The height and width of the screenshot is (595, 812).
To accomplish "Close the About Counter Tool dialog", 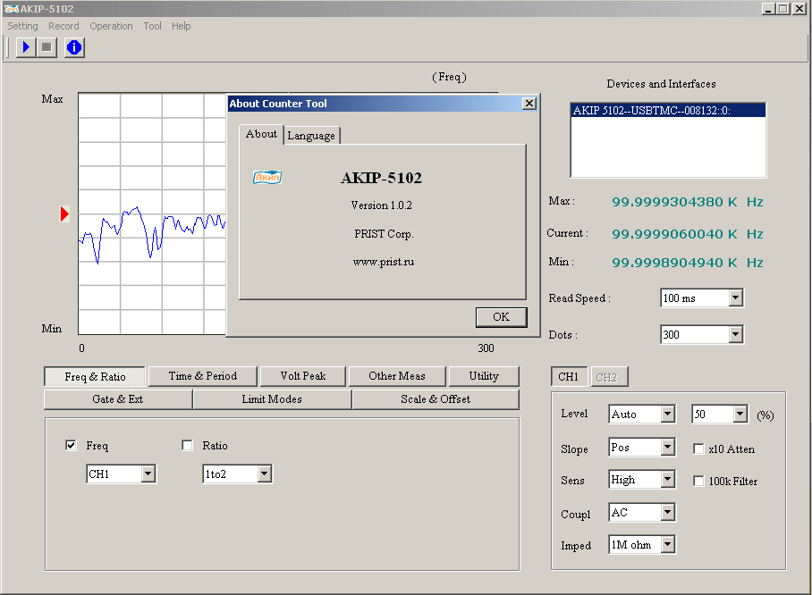I will (529, 104).
